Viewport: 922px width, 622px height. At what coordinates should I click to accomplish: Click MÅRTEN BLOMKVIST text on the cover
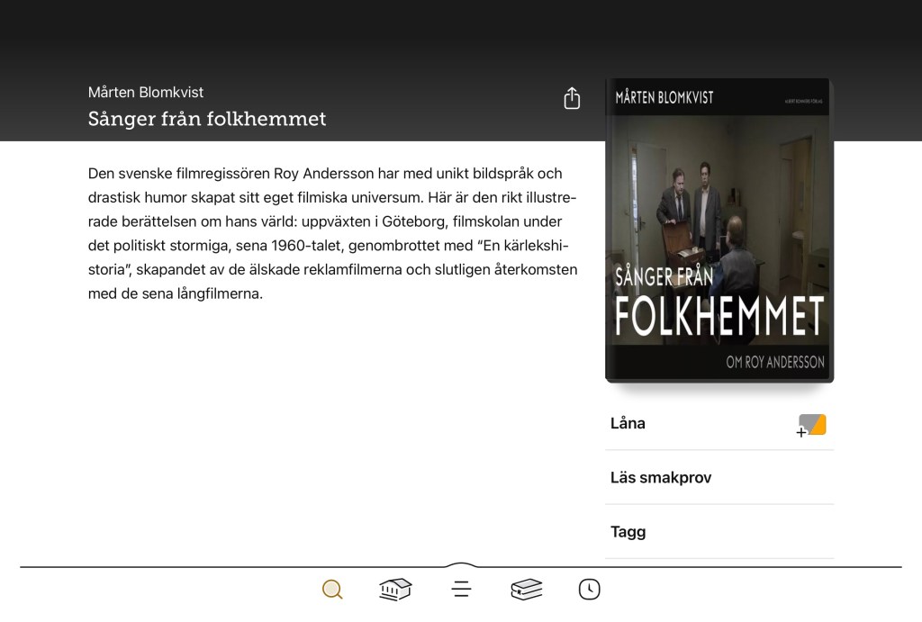tap(664, 97)
